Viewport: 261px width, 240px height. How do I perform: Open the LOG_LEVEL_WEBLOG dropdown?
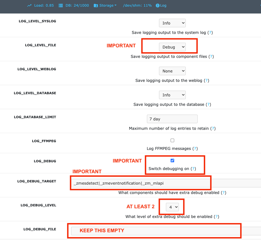point(172,71)
